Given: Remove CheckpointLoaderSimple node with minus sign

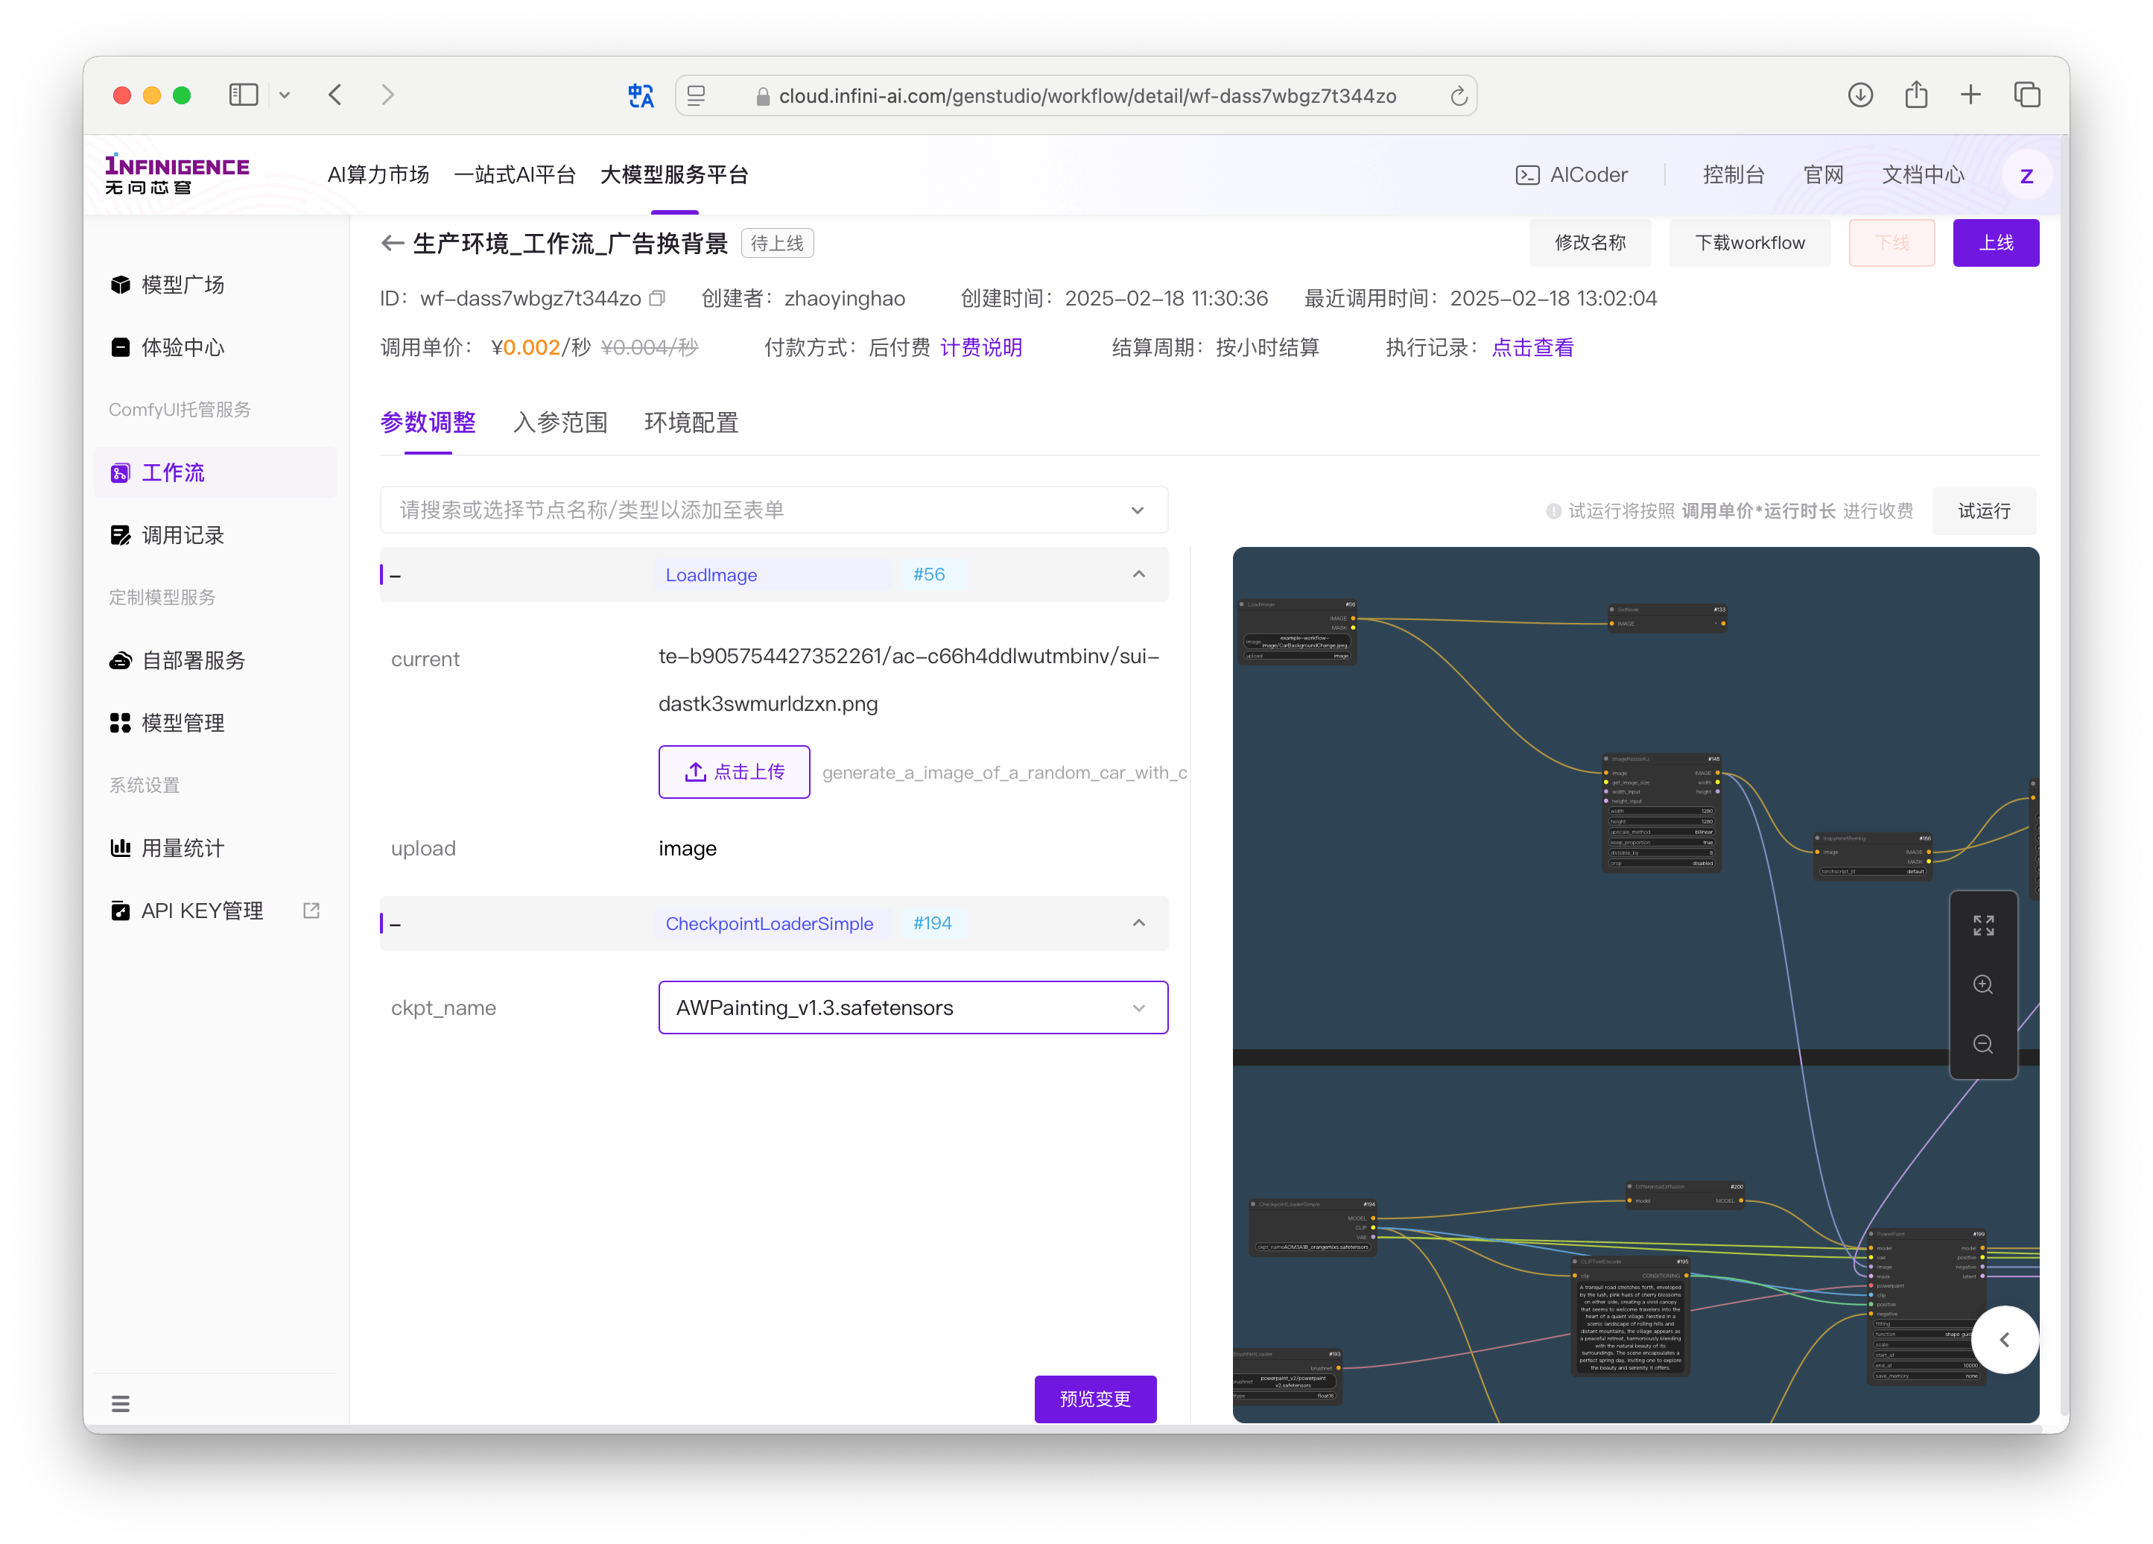Looking at the screenshot, I should [395, 924].
